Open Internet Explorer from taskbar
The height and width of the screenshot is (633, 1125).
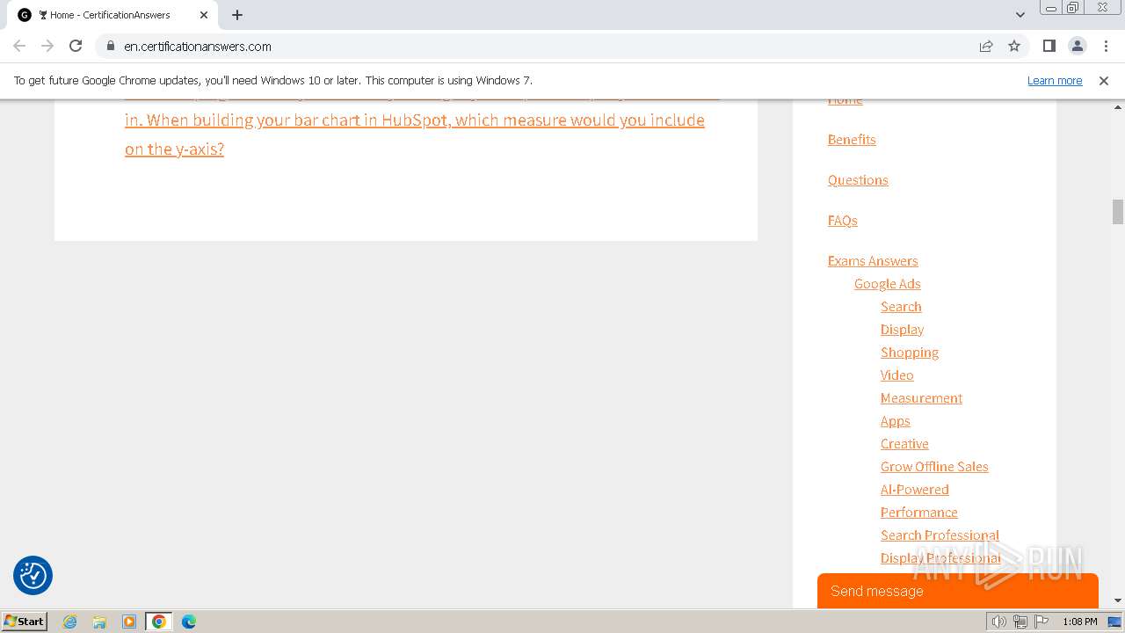pyautogui.click(x=70, y=622)
